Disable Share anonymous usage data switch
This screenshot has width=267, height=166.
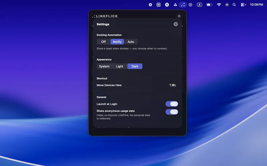(172, 112)
